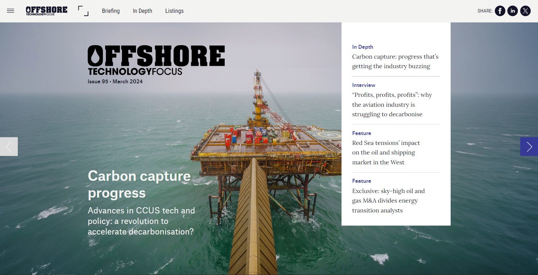Click the large Offshore cover logo

(x=156, y=60)
